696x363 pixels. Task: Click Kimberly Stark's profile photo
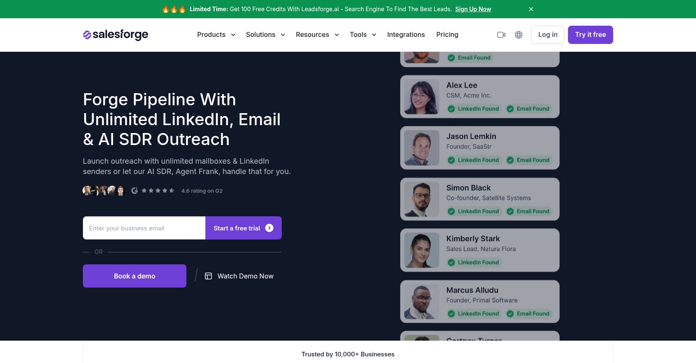tap(422, 250)
